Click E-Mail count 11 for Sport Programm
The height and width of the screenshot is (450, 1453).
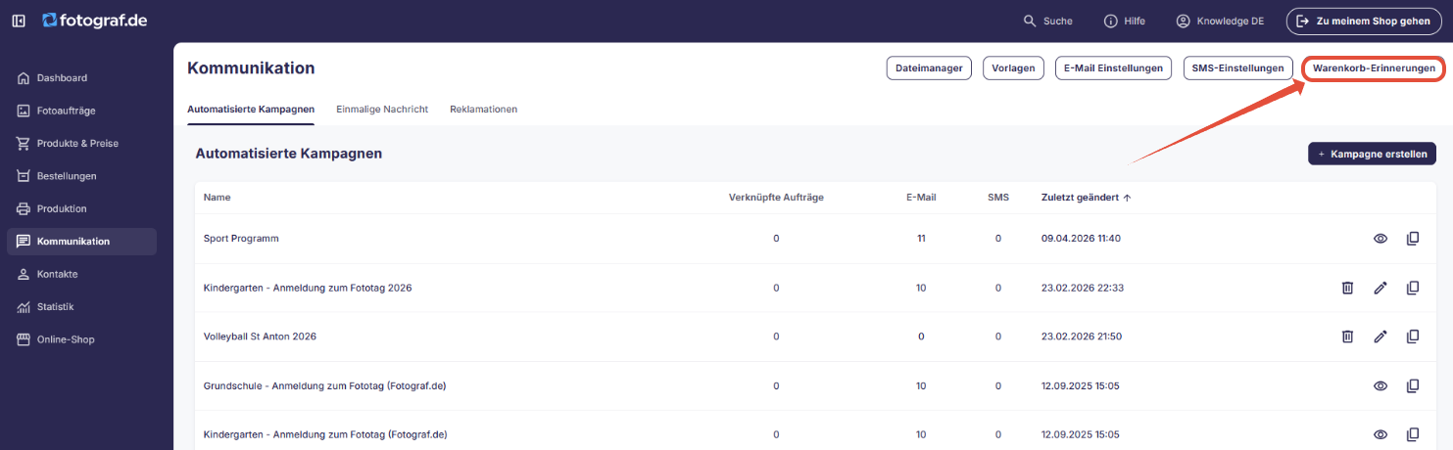pyautogui.click(x=921, y=239)
